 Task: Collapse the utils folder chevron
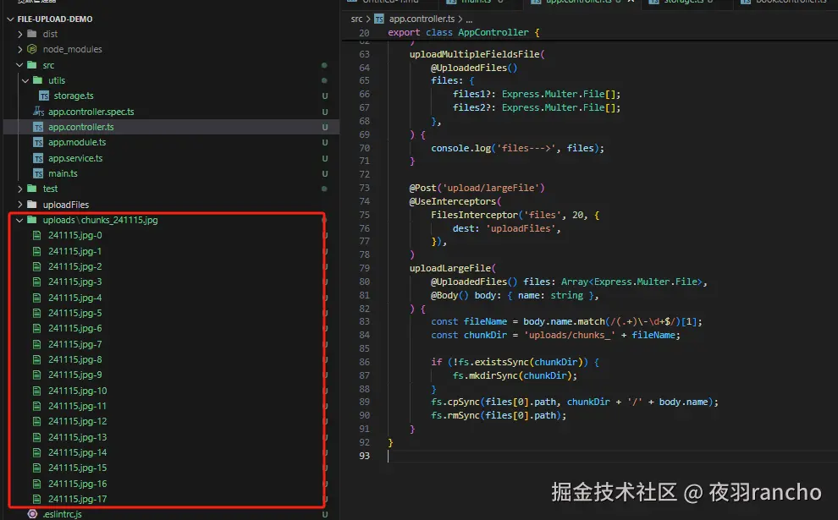(25, 80)
